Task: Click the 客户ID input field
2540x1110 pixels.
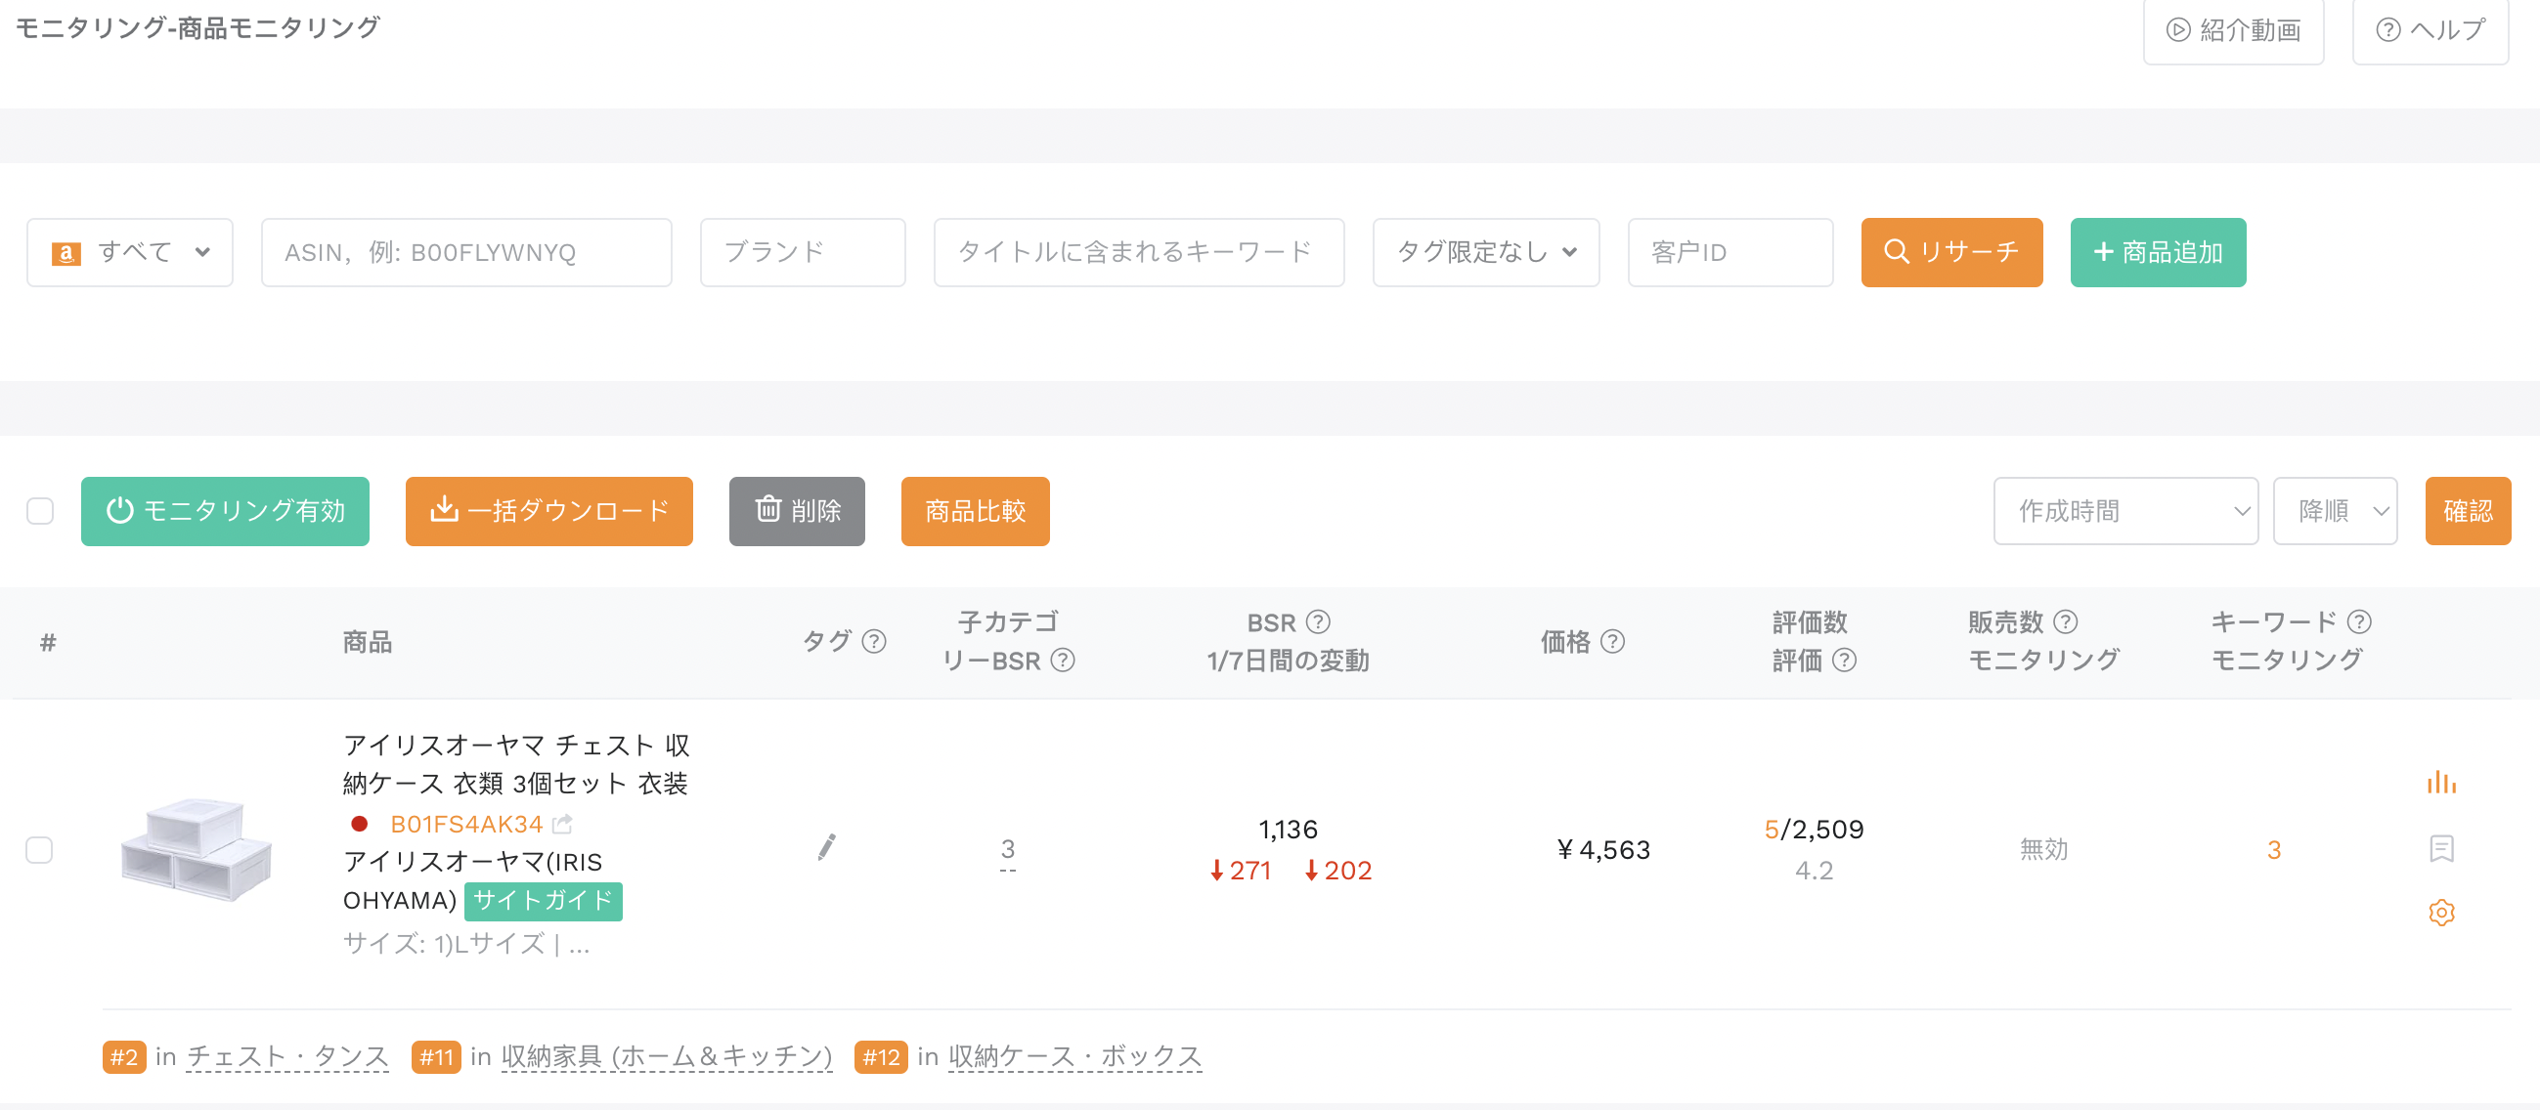Action: point(1730,252)
